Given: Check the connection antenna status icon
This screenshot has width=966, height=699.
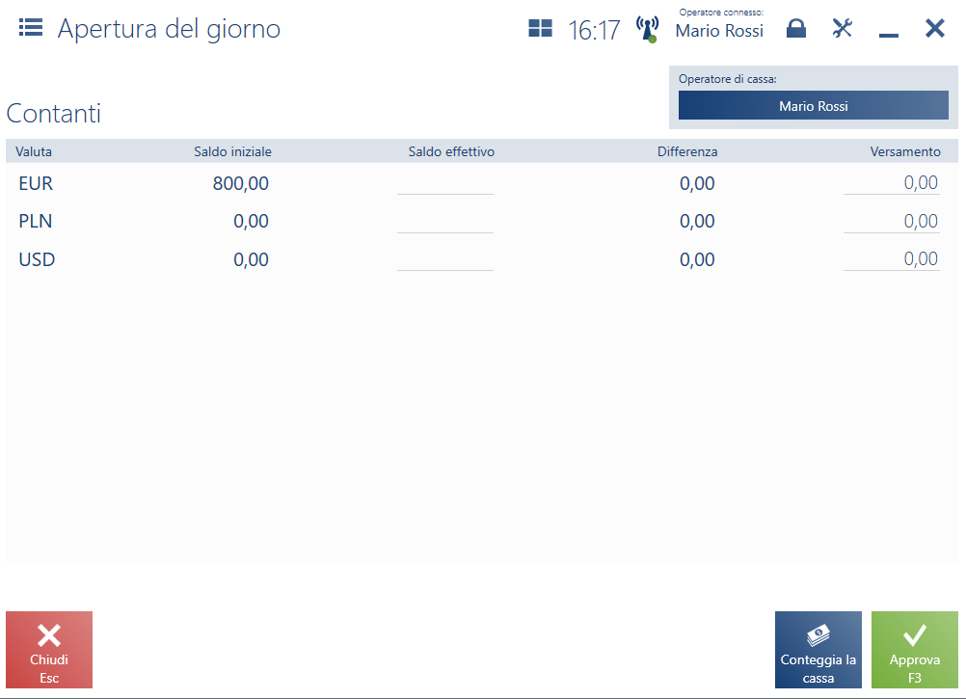Looking at the screenshot, I should pos(648,29).
